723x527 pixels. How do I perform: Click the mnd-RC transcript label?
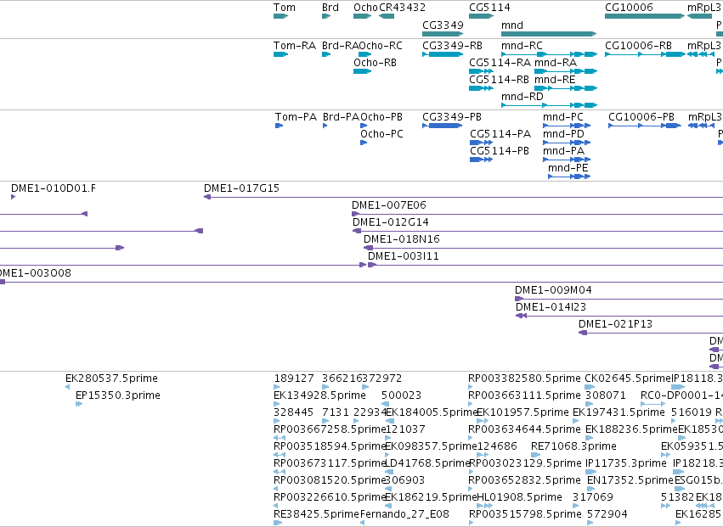pyautogui.click(x=522, y=46)
